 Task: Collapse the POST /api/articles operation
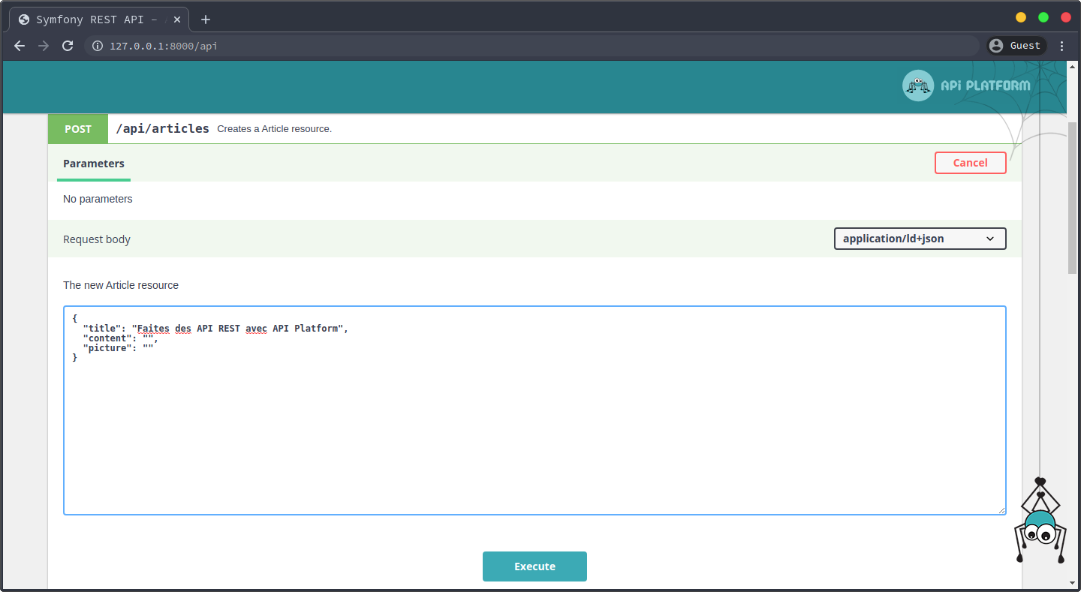[161, 128]
